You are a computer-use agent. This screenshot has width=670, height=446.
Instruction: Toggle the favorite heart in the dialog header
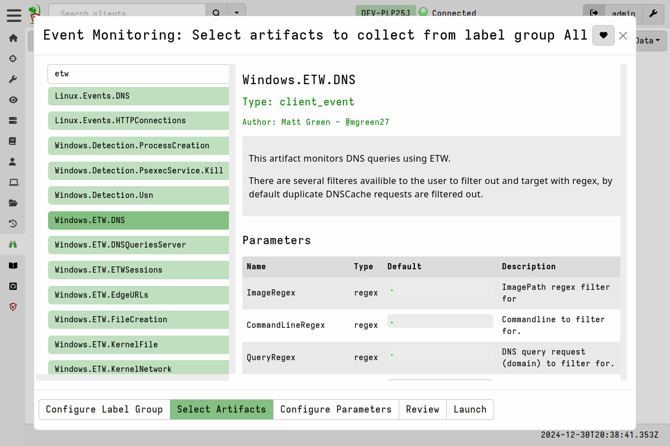pos(604,35)
